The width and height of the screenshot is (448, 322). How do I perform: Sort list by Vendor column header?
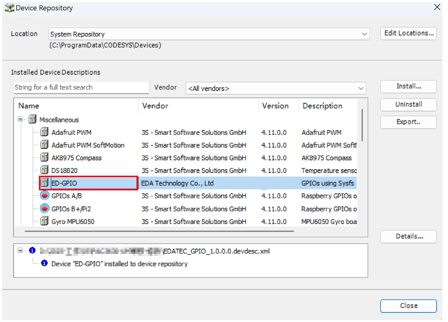pos(155,106)
